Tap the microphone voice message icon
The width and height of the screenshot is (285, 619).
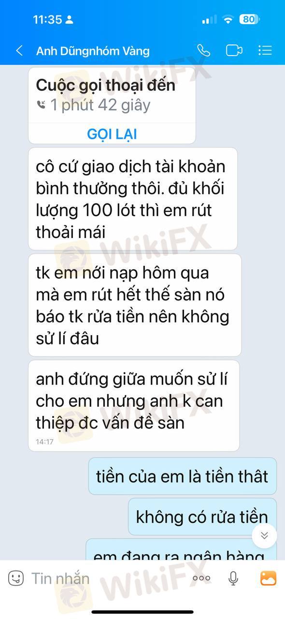click(x=233, y=578)
